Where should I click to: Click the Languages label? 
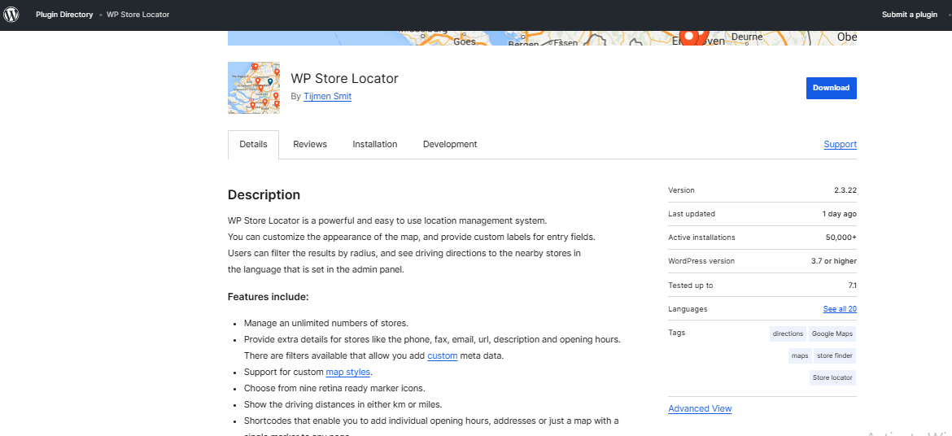[x=688, y=309]
